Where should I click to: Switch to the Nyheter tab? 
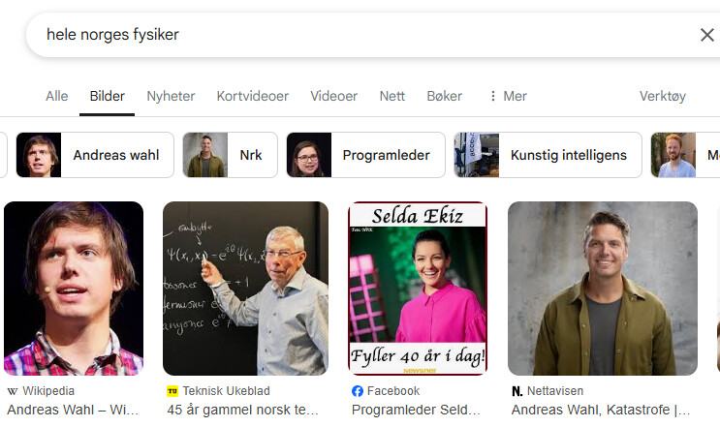[x=171, y=96]
